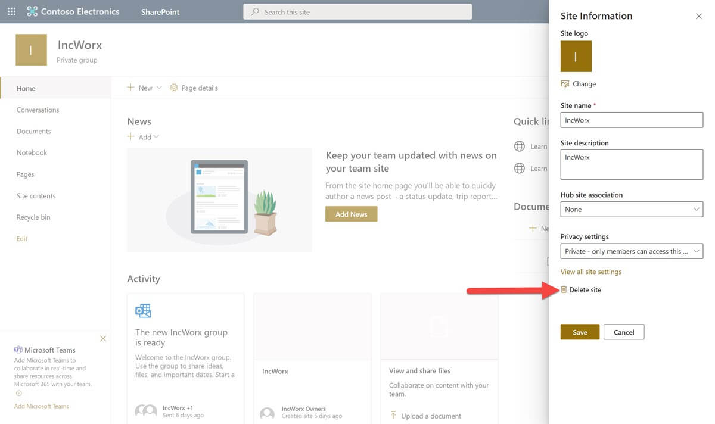Image resolution: width=715 pixels, height=424 pixels.
Task: Close the Site Information panel
Action: tap(699, 17)
